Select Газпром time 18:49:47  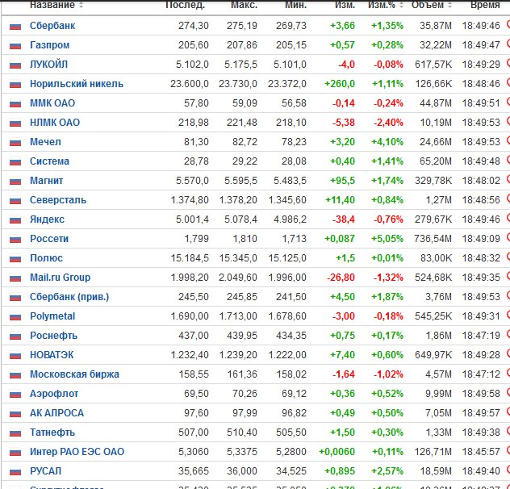point(481,45)
